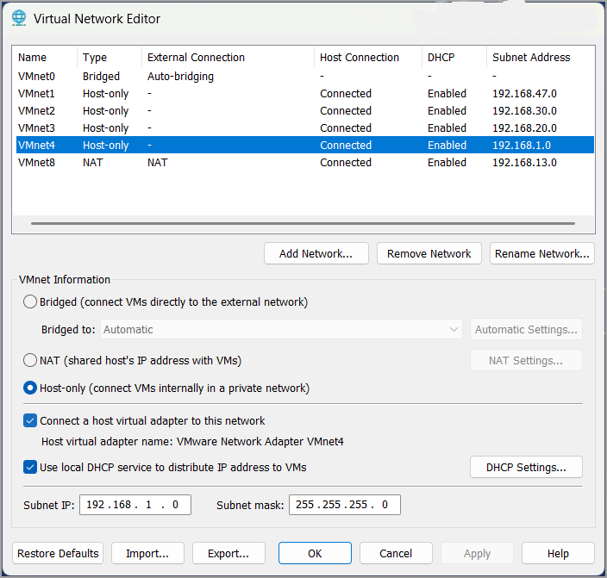Click the Export button
This screenshot has height=578, width=607.
pos(228,553)
